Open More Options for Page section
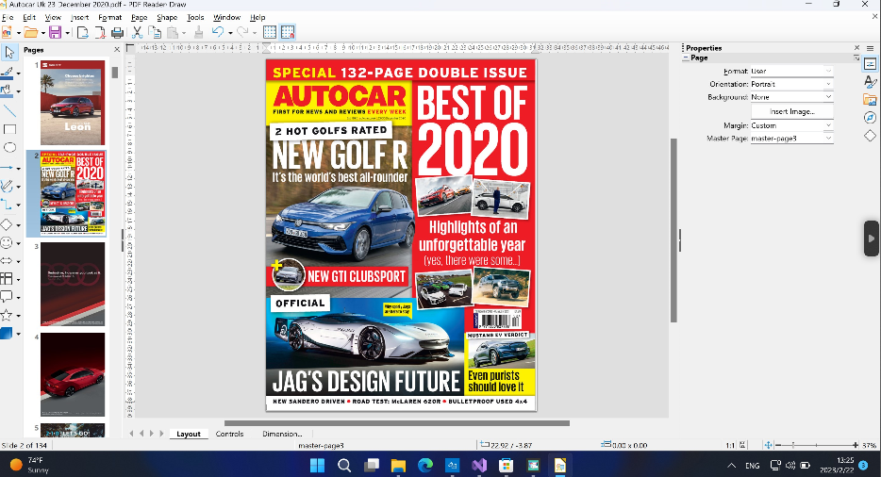This screenshot has height=477, width=881. [x=856, y=58]
